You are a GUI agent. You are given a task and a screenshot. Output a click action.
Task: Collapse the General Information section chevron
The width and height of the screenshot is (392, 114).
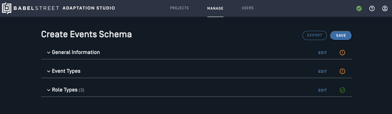[49, 53]
